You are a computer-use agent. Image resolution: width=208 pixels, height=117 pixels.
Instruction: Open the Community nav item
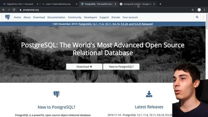(x=75, y=17)
